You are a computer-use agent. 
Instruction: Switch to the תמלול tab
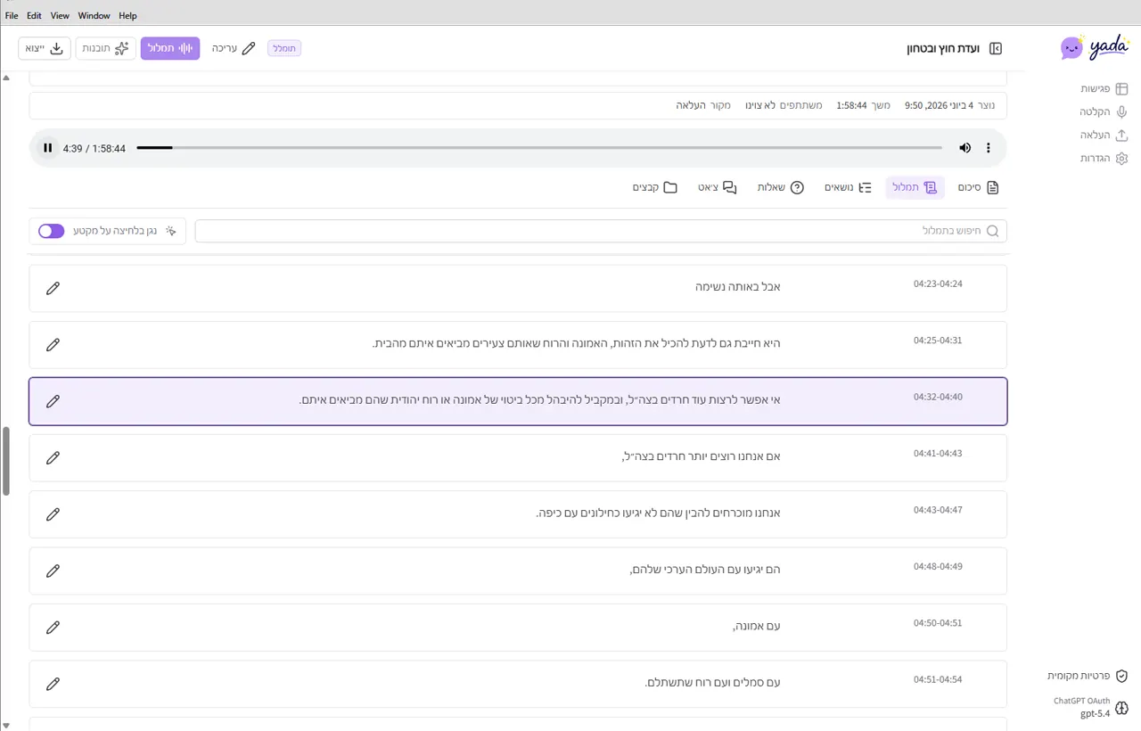point(915,187)
